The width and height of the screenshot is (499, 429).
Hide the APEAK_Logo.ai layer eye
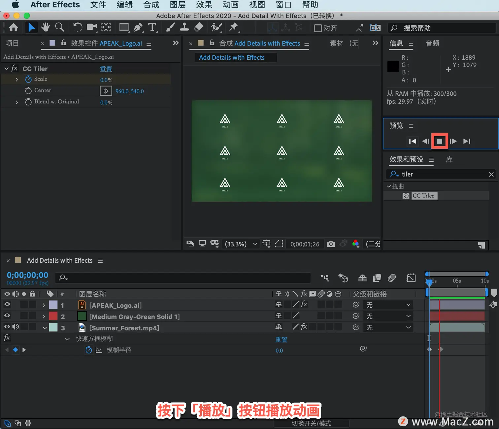pyautogui.click(x=7, y=305)
